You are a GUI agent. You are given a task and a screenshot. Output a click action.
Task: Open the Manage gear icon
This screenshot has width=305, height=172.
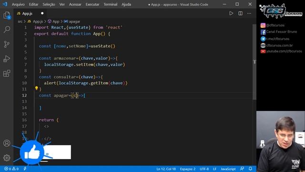[x=7, y=158]
